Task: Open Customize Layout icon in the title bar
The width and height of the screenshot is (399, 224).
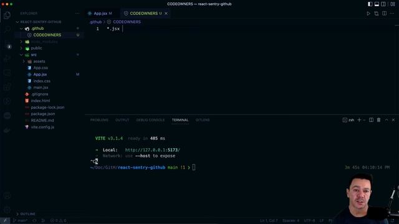Action: 393,4
